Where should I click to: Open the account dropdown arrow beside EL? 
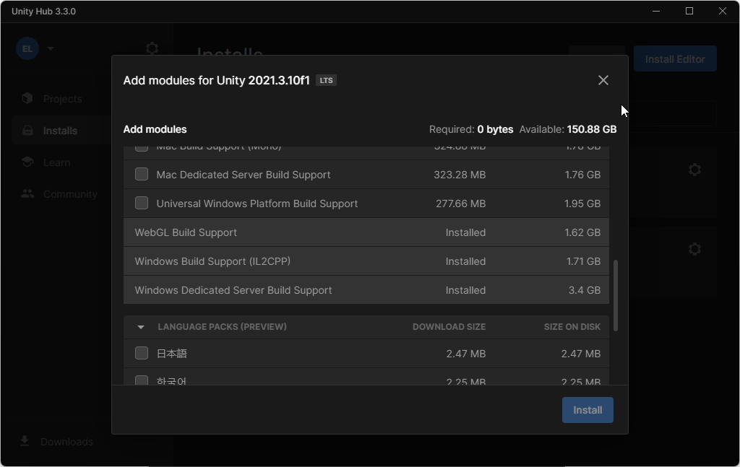pyautogui.click(x=50, y=48)
